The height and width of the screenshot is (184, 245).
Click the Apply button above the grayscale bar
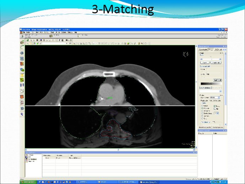218,80
